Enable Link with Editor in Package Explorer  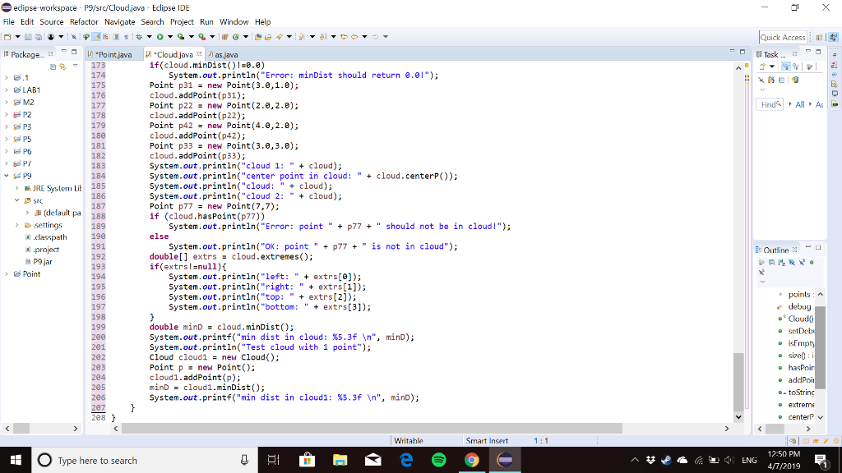coord(62,67)
